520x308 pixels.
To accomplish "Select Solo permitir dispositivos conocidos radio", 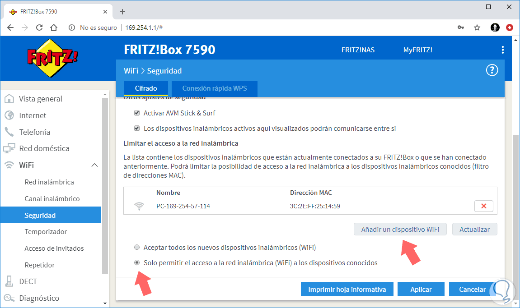I will (136, 262).
